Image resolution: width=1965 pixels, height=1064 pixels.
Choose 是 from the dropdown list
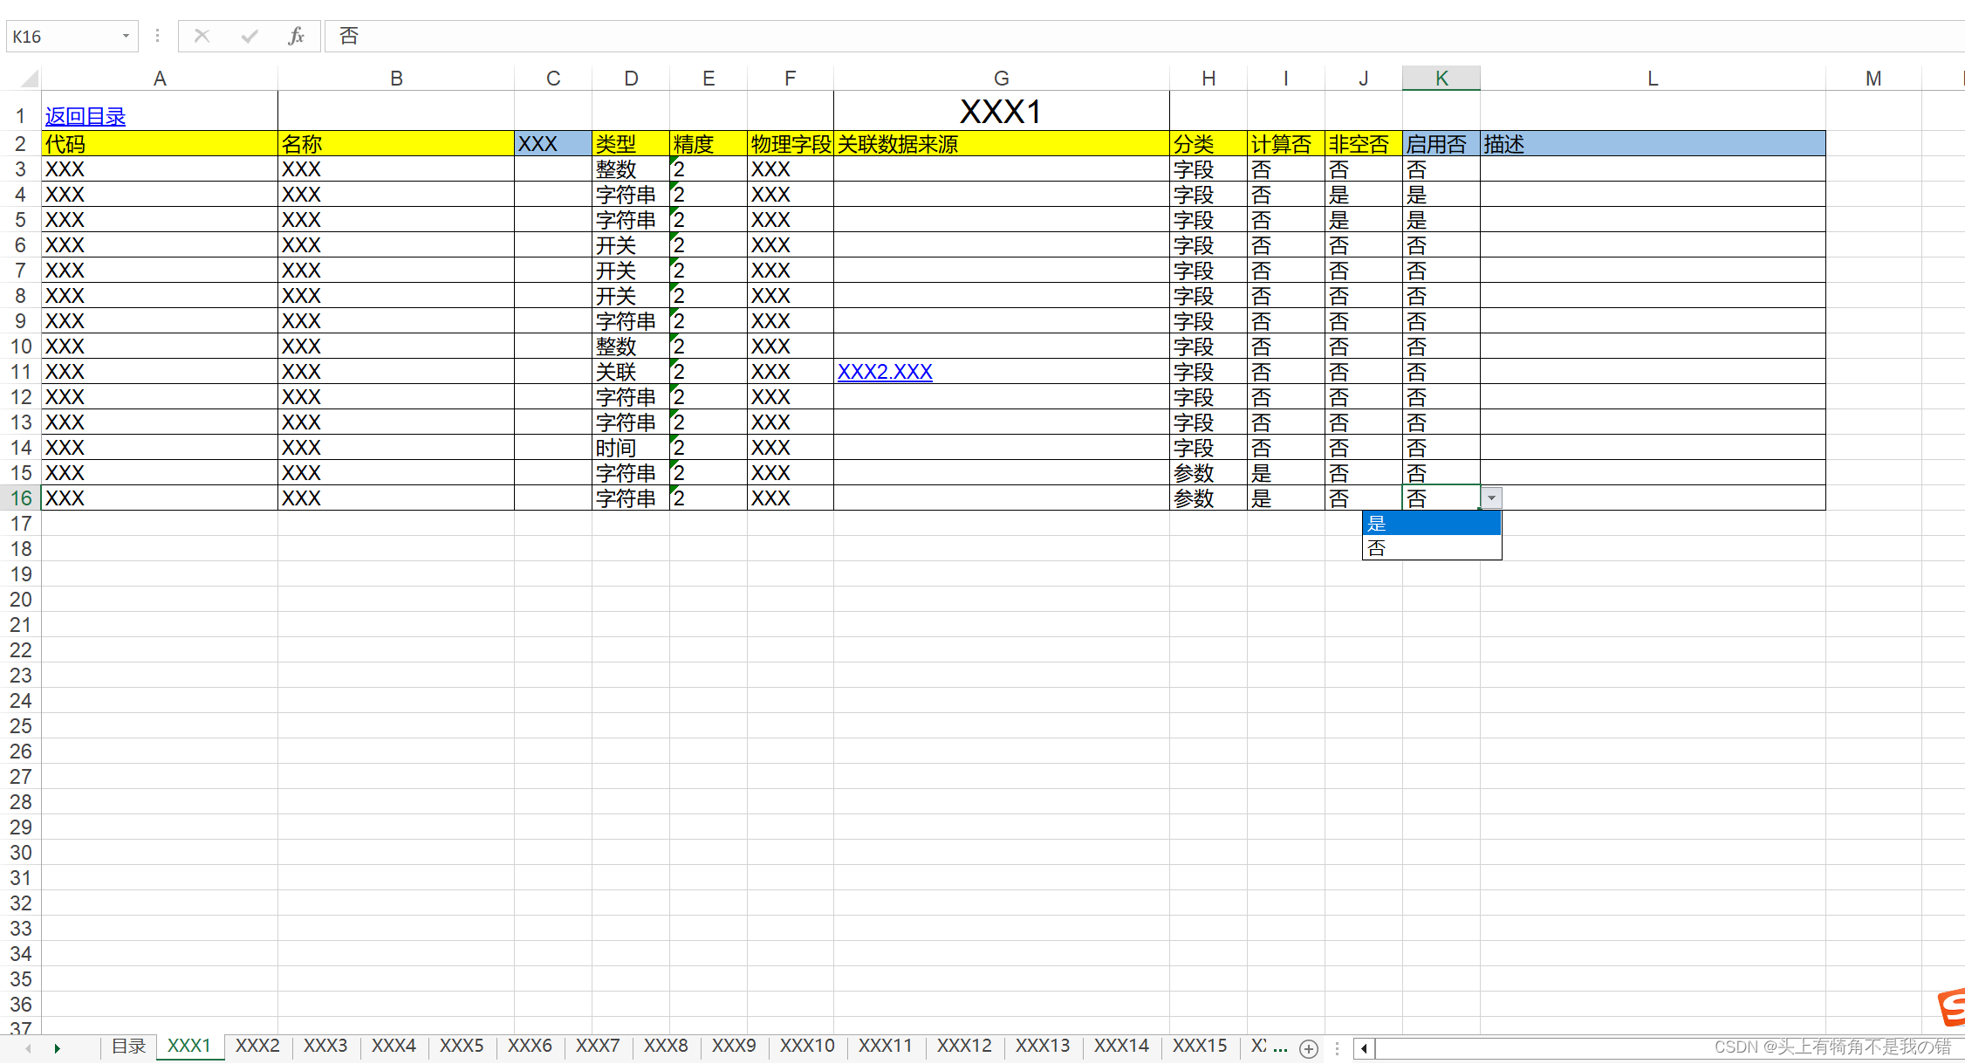coord(1432,523)
